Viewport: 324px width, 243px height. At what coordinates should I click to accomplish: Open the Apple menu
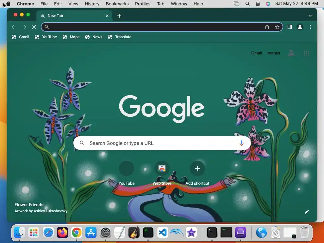click(9, 4)
